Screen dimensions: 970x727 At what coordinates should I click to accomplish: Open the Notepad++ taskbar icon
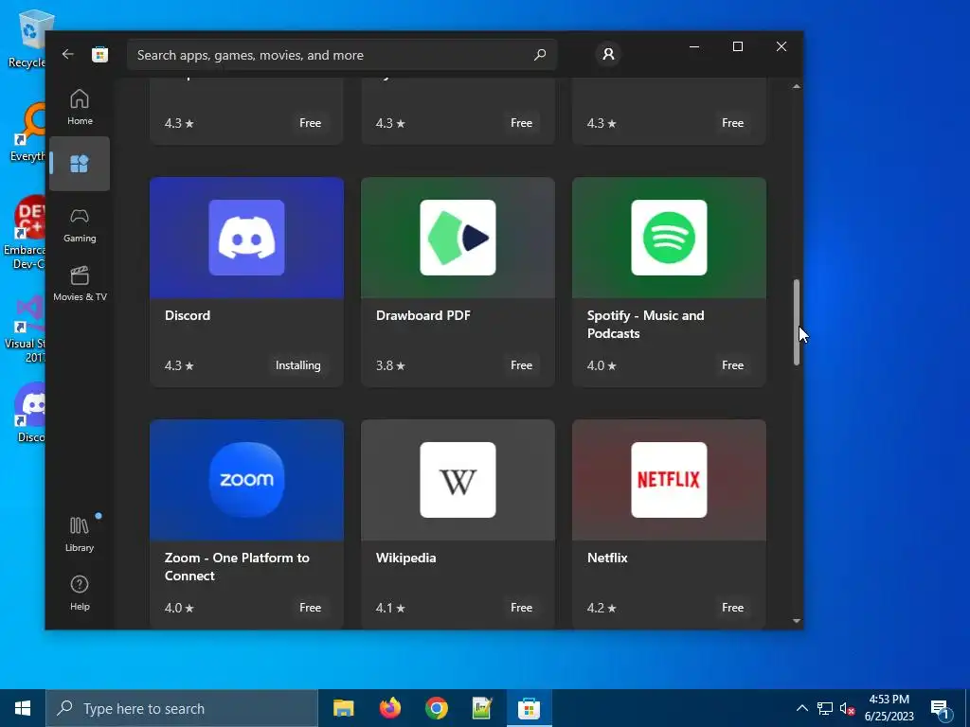(482, 708)
